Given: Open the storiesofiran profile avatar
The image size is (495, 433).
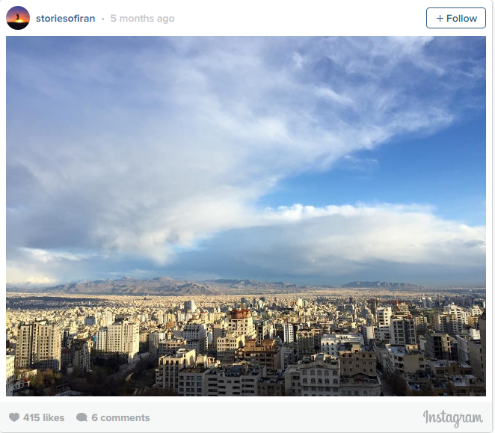Looking at the screenshot, I should pos(18,18).
